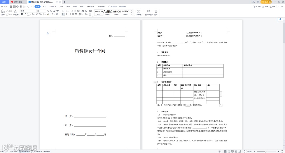
Task: Expand the styles gallery
Action: click(132, 15)
